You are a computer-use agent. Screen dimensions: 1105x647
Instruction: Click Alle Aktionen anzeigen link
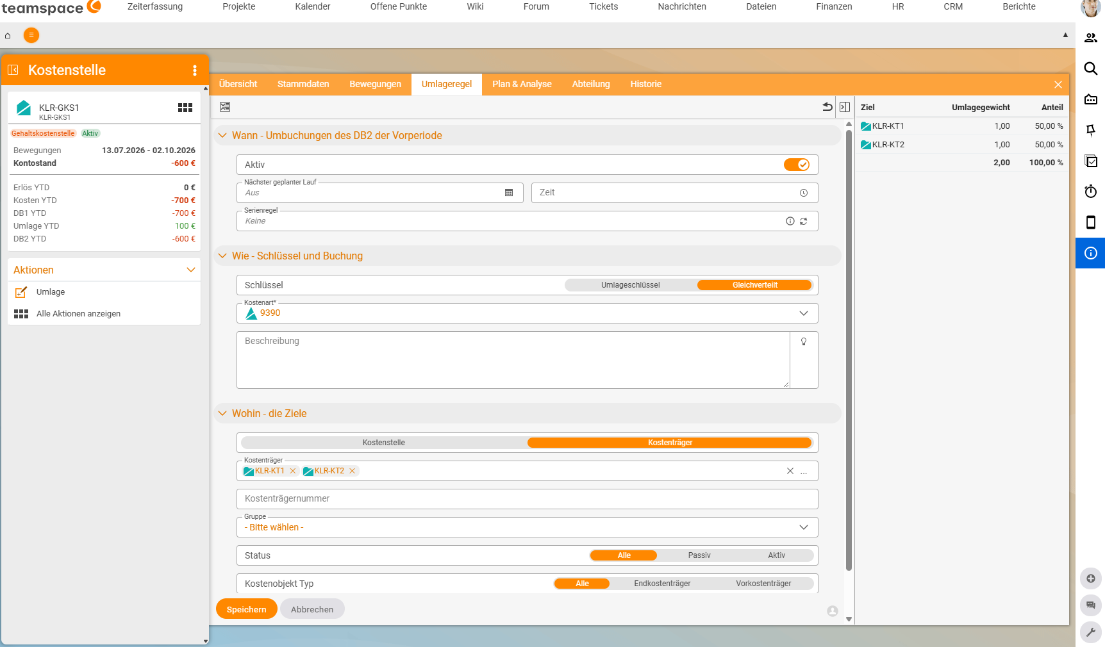coord(78,314)
